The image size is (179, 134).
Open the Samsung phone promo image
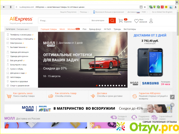click(x=150, y=62)
